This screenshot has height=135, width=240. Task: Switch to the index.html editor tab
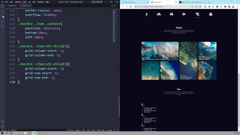point(12,6)
